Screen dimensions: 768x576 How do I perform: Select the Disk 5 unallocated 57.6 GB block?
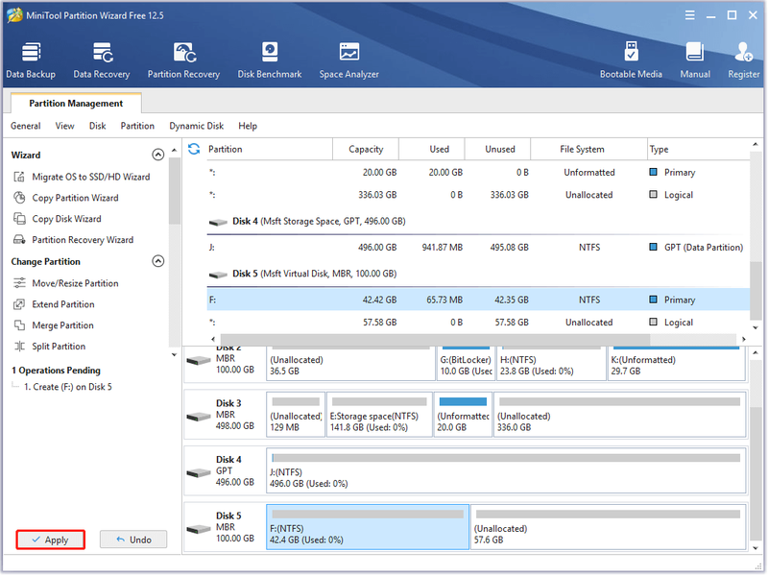point(609,527)
